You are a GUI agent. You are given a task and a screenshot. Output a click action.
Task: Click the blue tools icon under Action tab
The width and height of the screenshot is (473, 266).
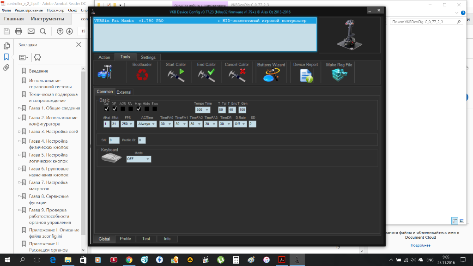[x=105, y=72]
